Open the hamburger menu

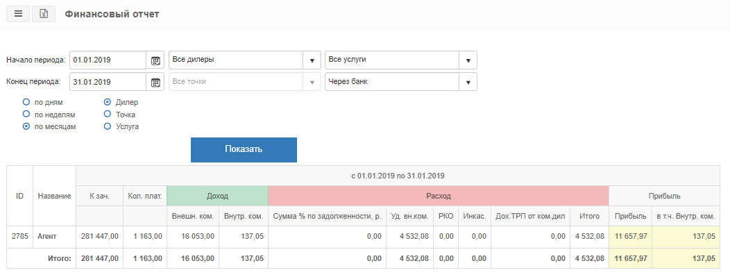[18, 14]
